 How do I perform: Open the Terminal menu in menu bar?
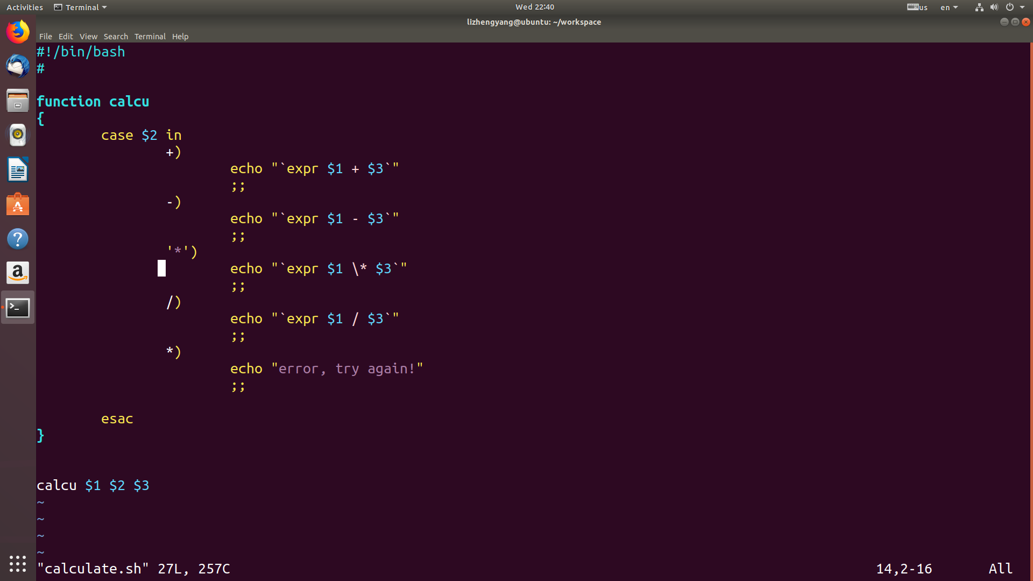pos(150,36)
